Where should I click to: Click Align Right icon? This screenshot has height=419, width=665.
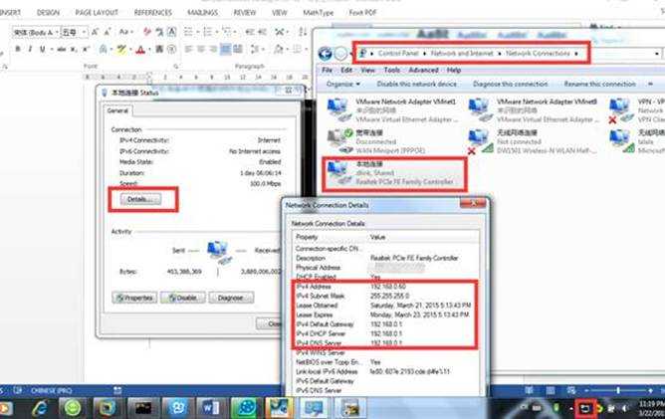(213, 49)
